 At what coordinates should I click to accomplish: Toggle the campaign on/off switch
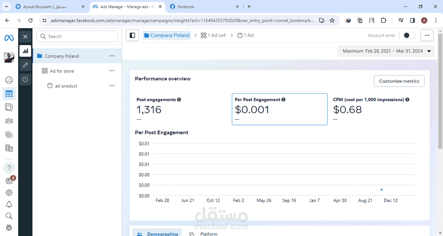click(409, 35)
